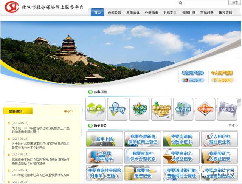This screenshot has height=184, width=242.
Task: Open the 办事指南 icon tile
Action: (x=205, y=109)
